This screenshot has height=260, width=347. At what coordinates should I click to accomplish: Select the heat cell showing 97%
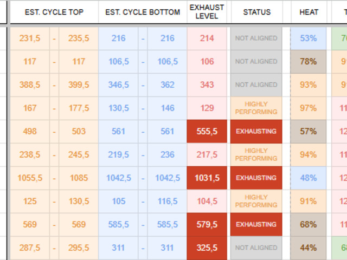click(308, 108)
